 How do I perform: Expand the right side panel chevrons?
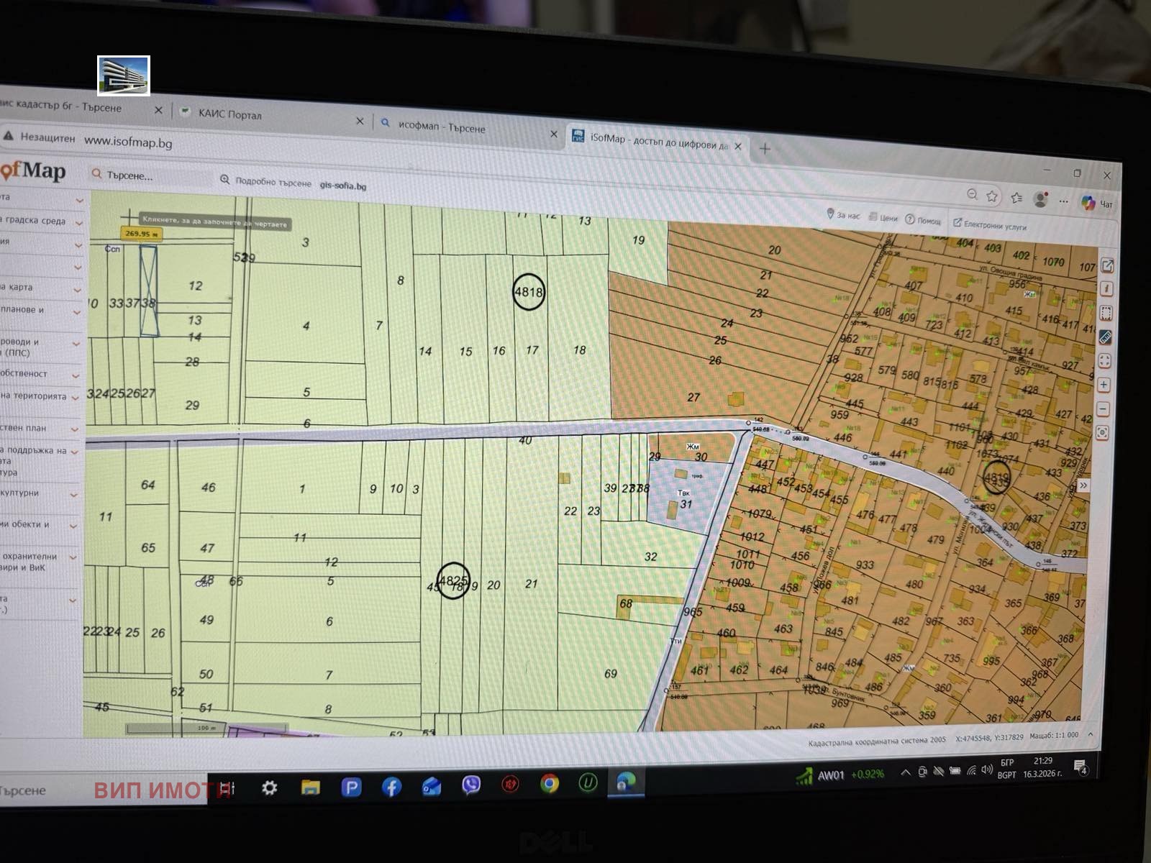pos(1083,485)
